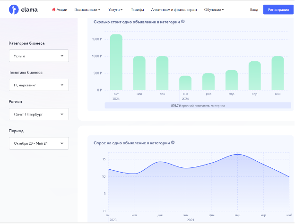
Task: Open the Тематика бизнеса dropdown
Action: tap(39, 85)
